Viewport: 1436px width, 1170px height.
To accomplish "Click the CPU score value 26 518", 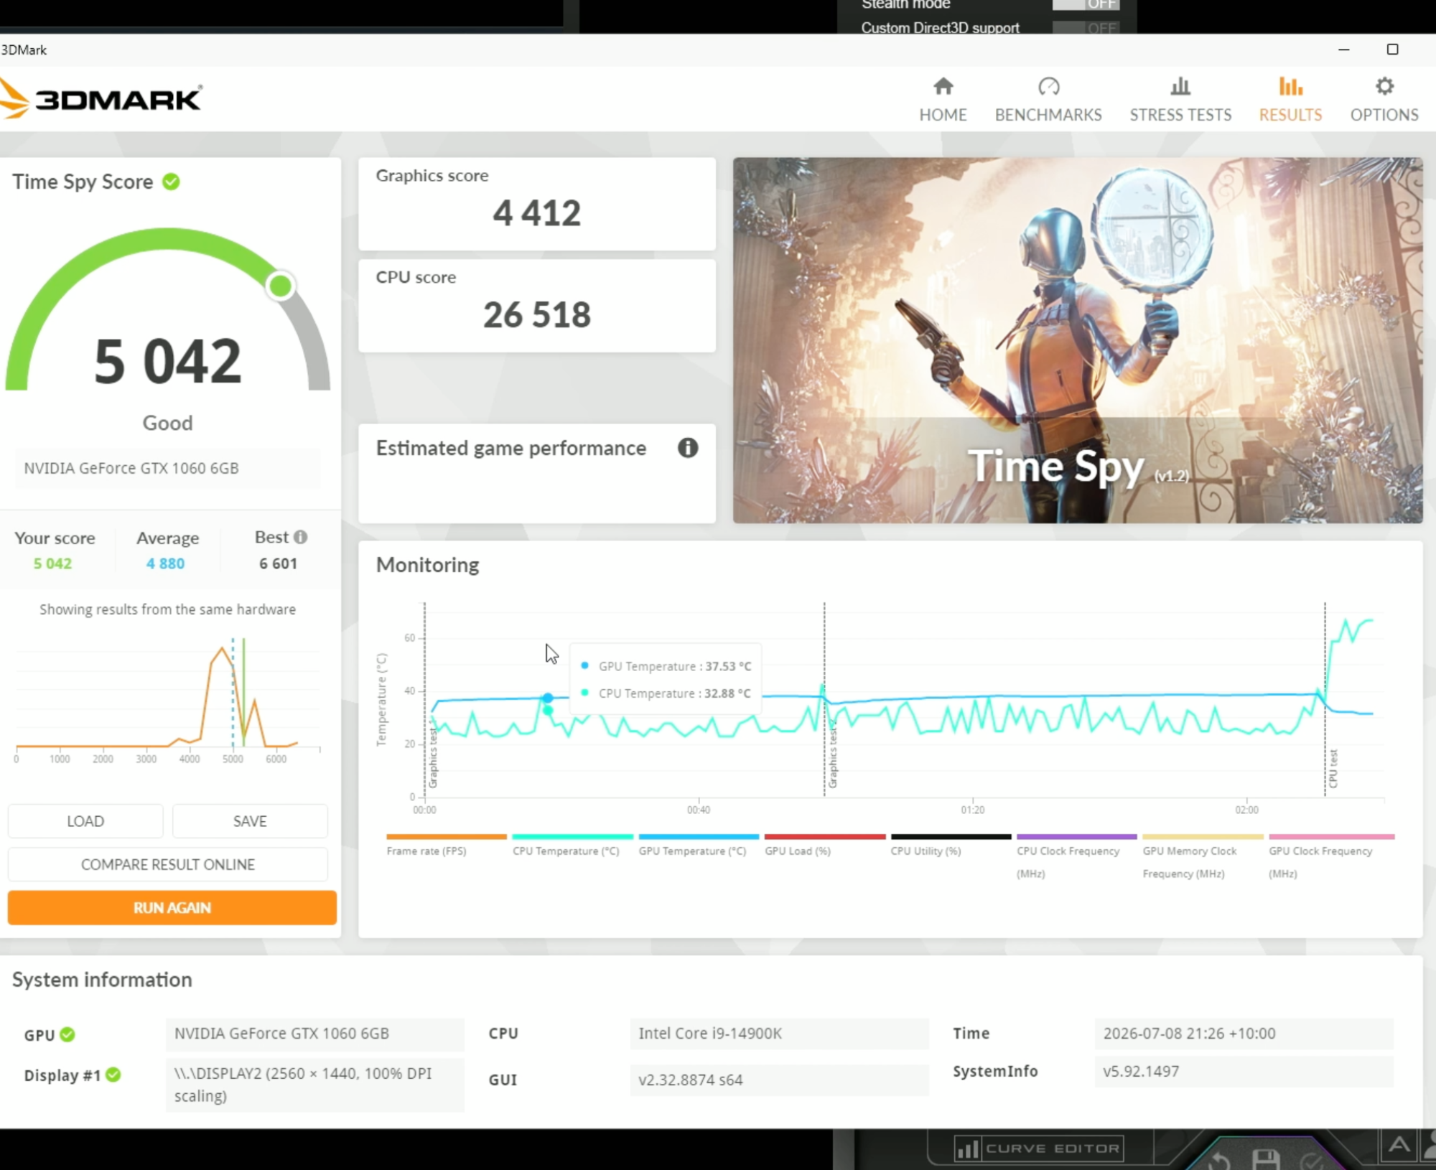I will point(536,315).
